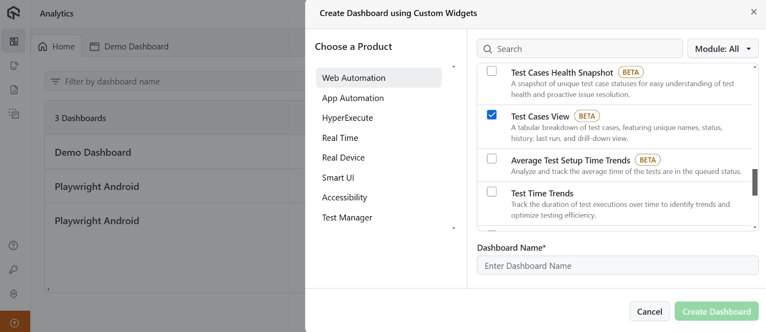The height and width of the screenshot is (332, 766).
Task: Click the Test Time Trends title
Action: (542, 194)
